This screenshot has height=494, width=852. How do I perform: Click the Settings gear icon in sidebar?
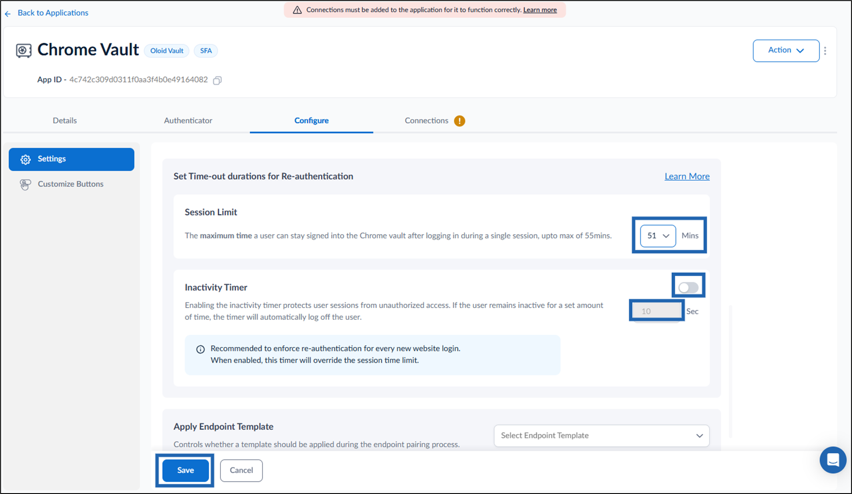point(25,159)
